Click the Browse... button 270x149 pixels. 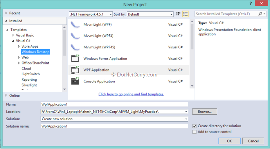pos(205,112)
